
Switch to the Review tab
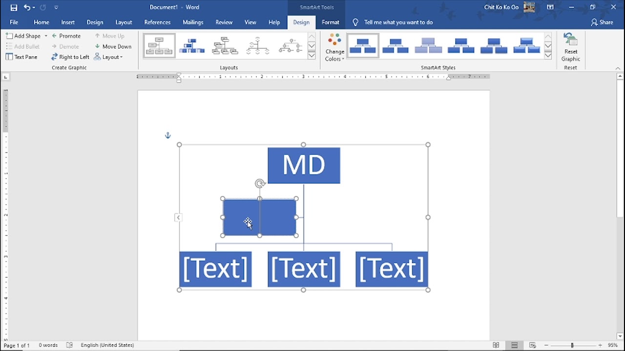pyautogui.click(x=224, y=22)
